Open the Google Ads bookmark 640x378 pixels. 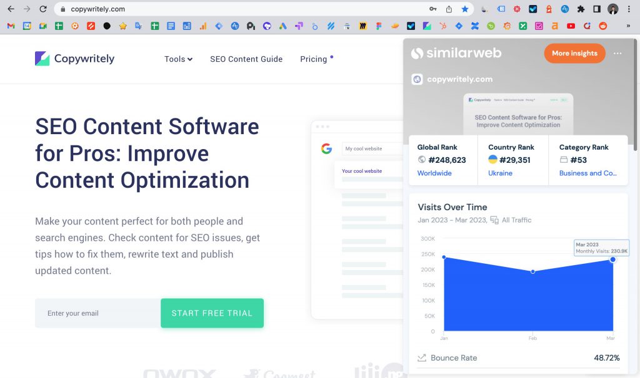283,26
